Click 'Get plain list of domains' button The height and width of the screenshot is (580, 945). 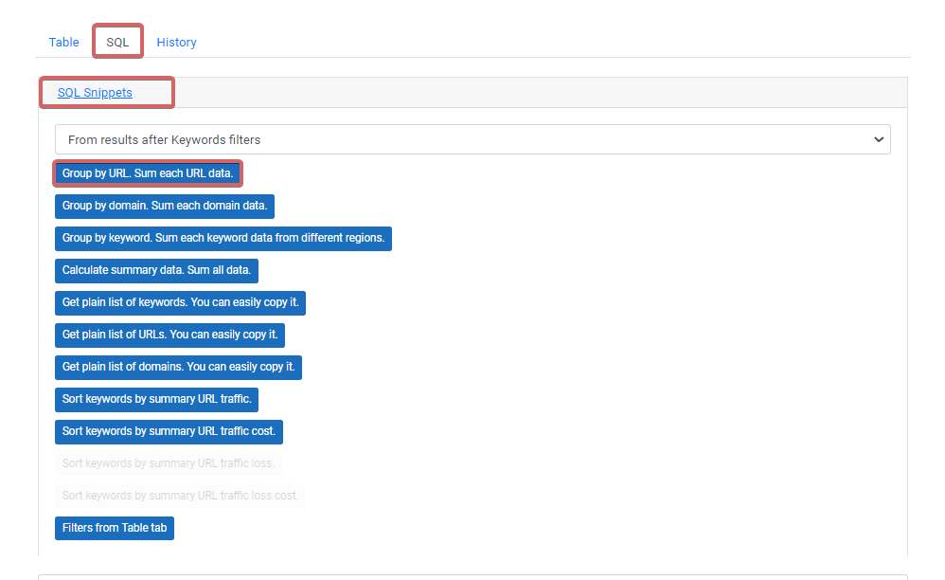click(x=178, y=367)
